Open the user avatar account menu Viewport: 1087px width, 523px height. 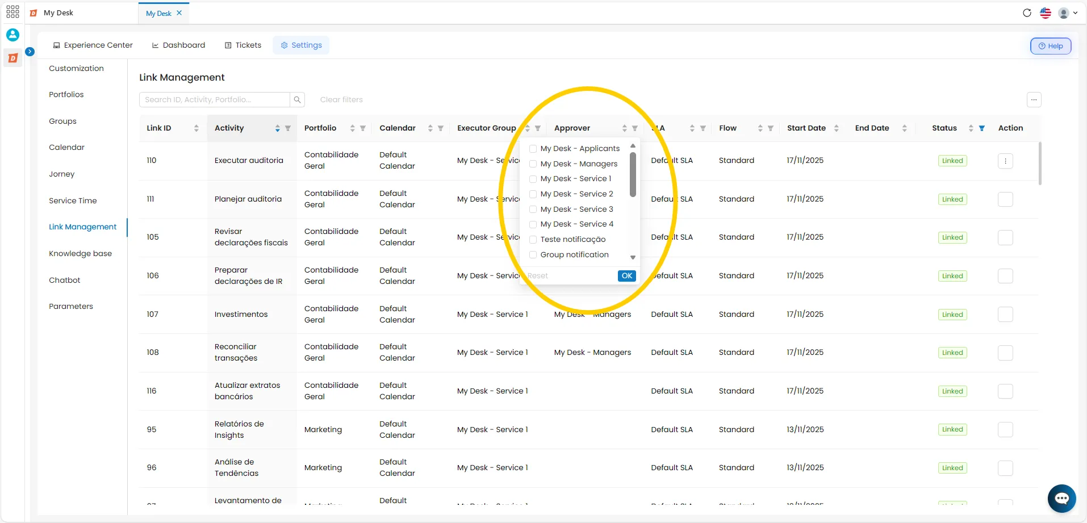click(1068, 12)
